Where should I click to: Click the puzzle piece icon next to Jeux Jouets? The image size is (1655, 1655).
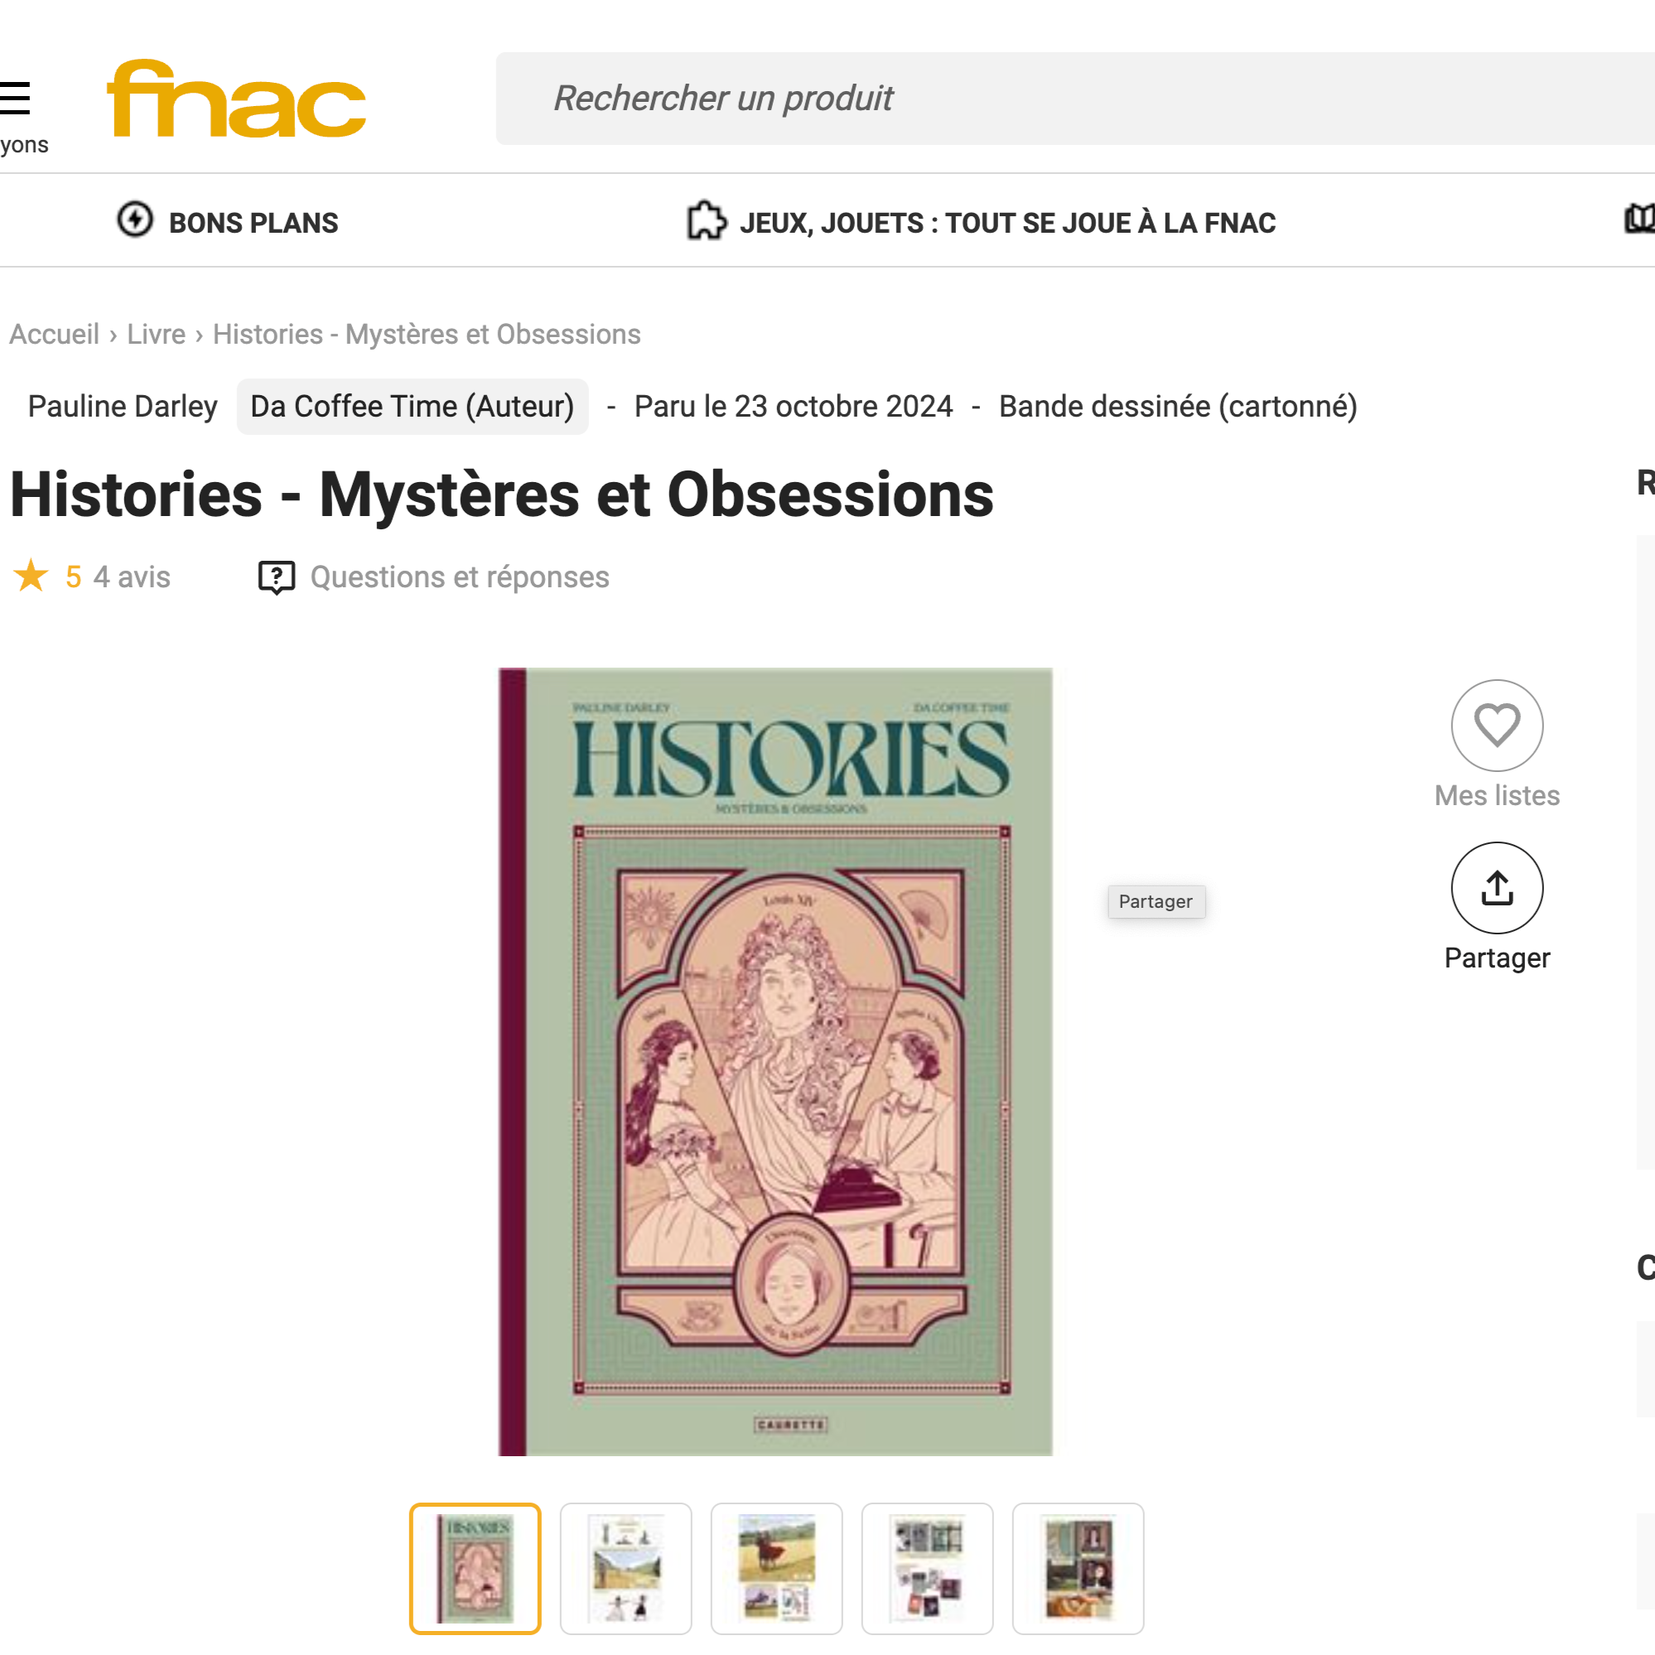706,221
